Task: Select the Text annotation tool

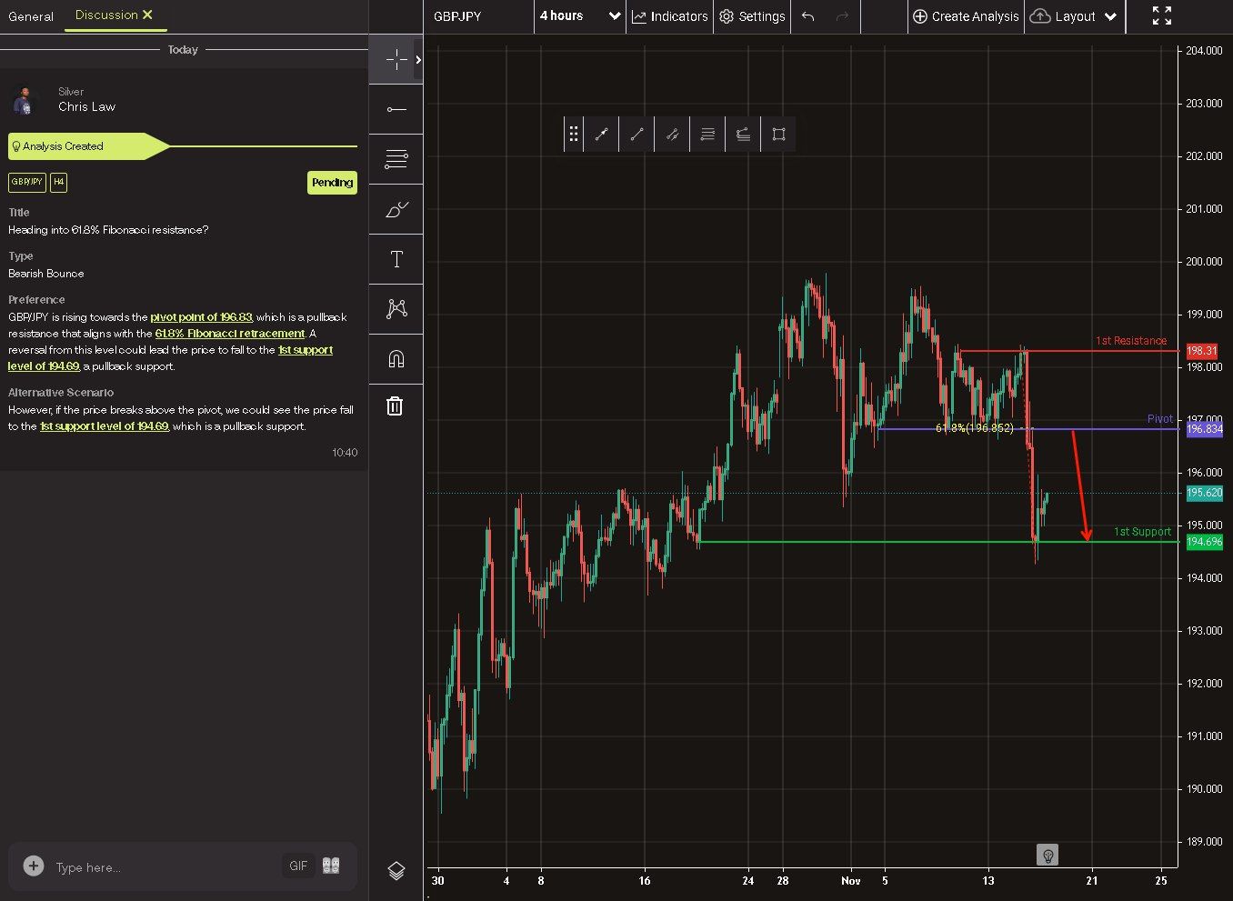Action: coord(396,260)
